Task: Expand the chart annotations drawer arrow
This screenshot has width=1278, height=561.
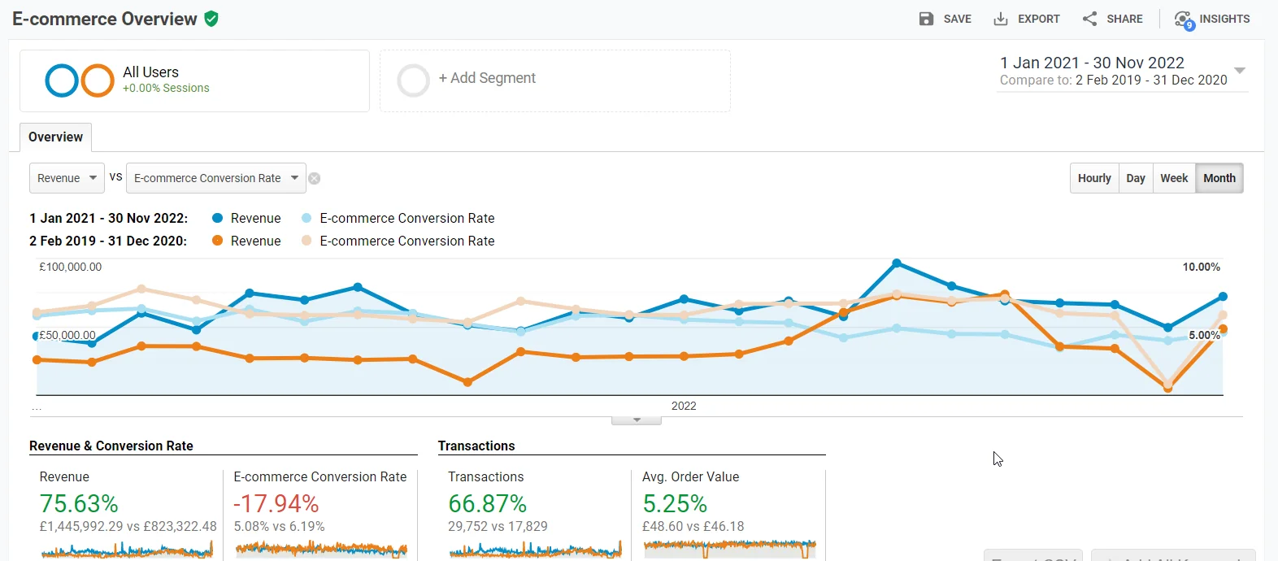Action: (637, 420)
